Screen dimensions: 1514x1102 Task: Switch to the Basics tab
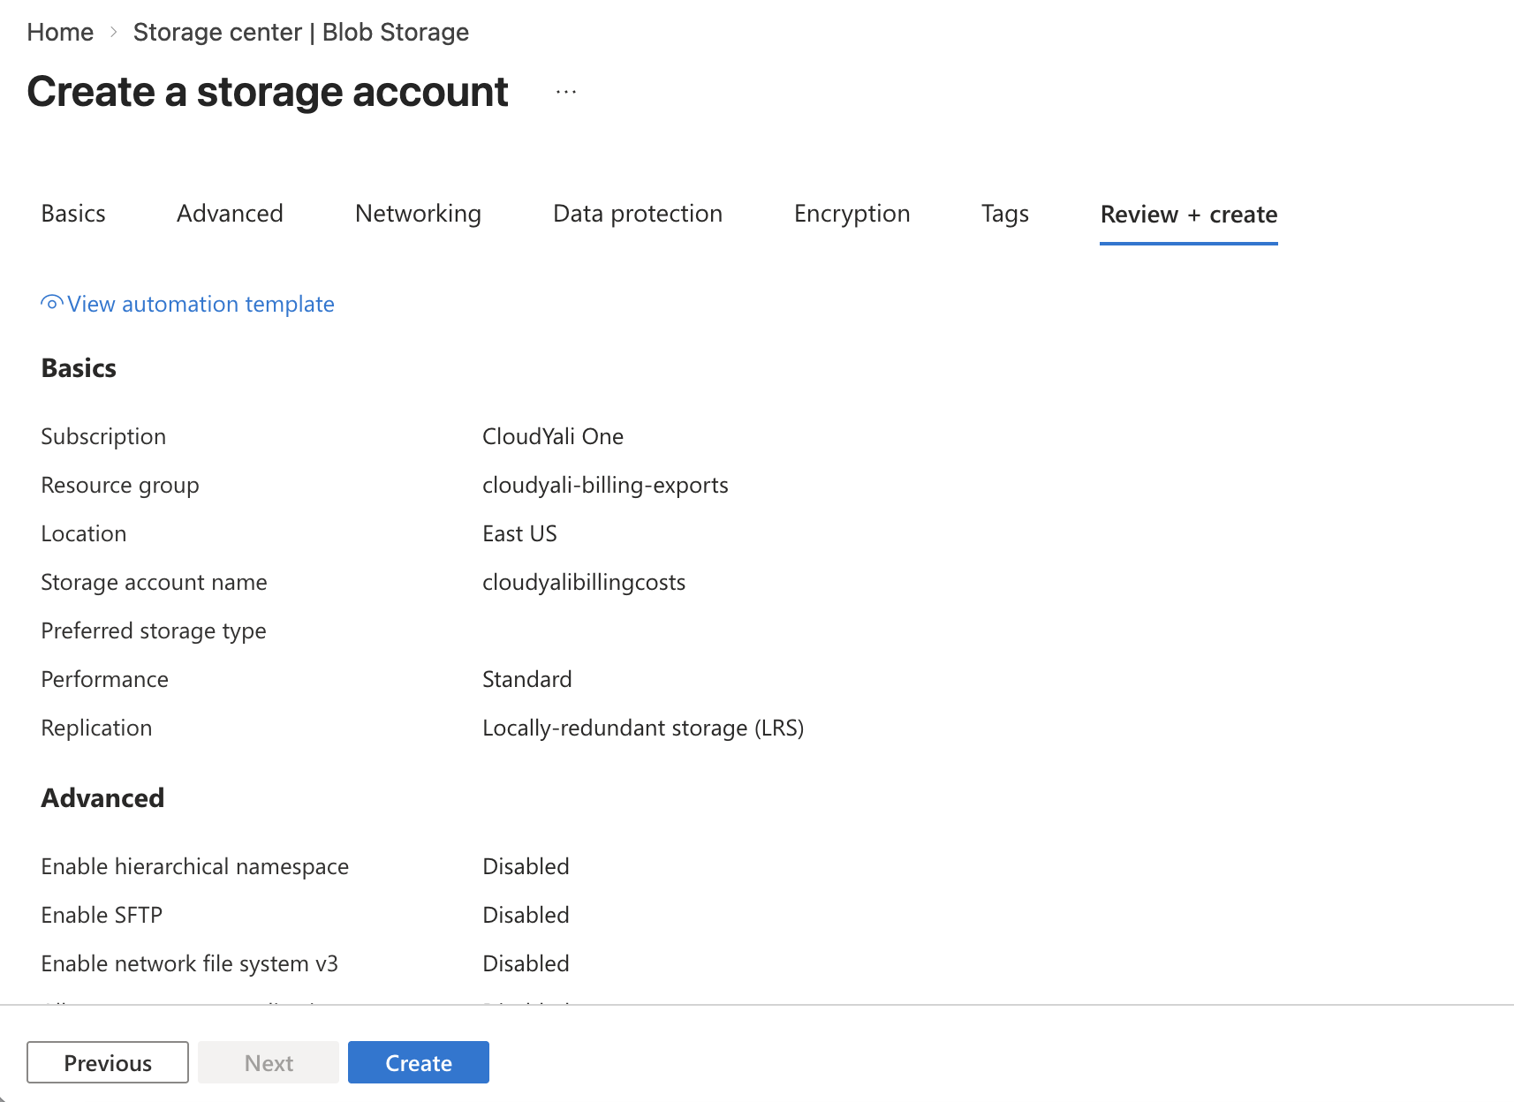(72, 213)
